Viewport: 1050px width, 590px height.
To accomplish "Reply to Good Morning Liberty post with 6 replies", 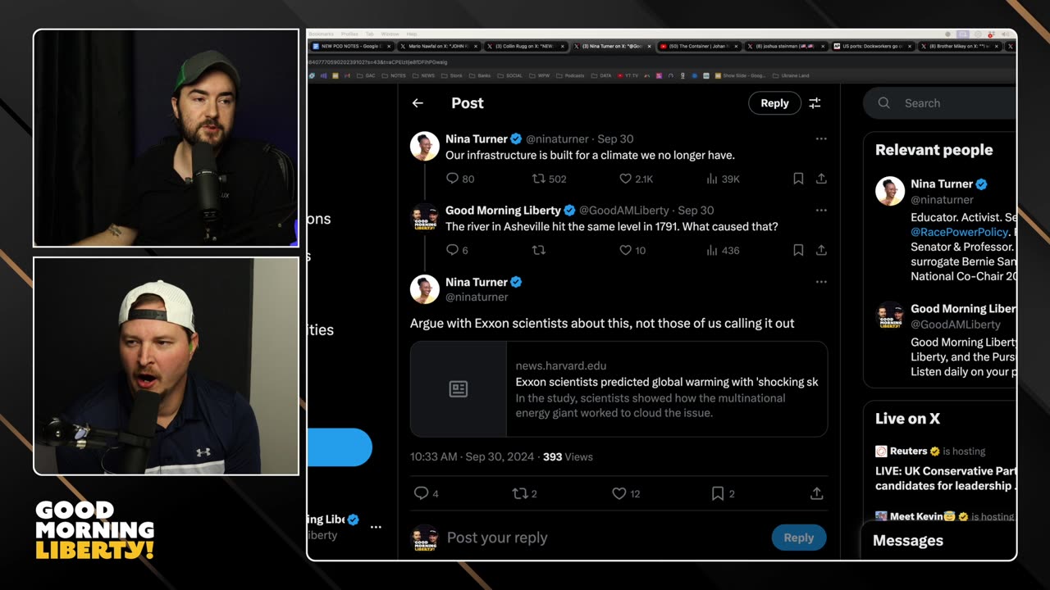I will tap(457, 250).
